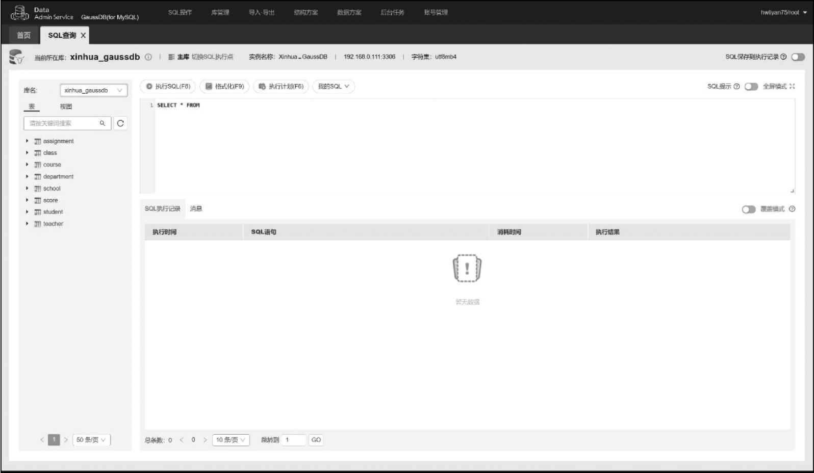The width and height of the screenshot is (814, 473).
Task: Click the score table icon
Action: [x=38, y=200]
